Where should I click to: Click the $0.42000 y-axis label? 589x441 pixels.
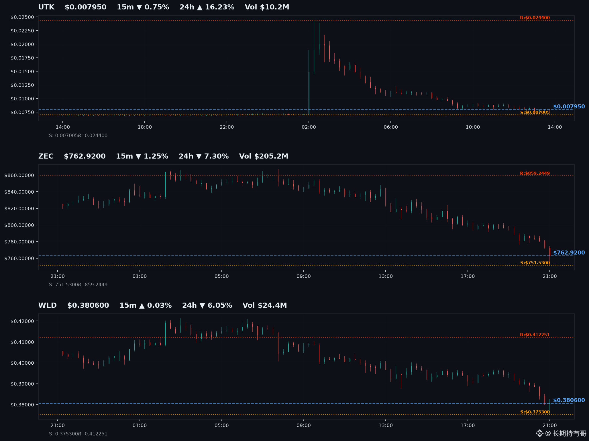coord(22,321)
